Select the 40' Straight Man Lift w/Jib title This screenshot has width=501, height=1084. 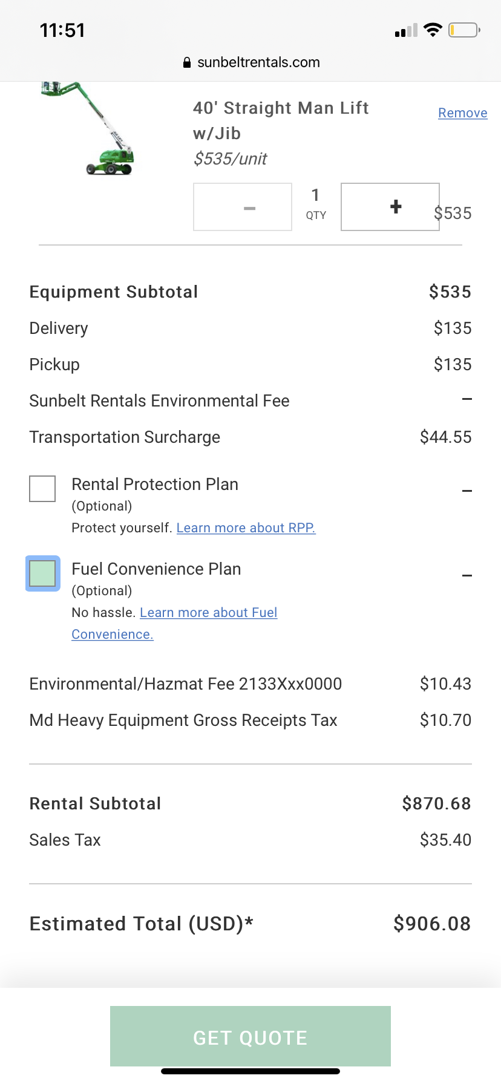(281, 120)
